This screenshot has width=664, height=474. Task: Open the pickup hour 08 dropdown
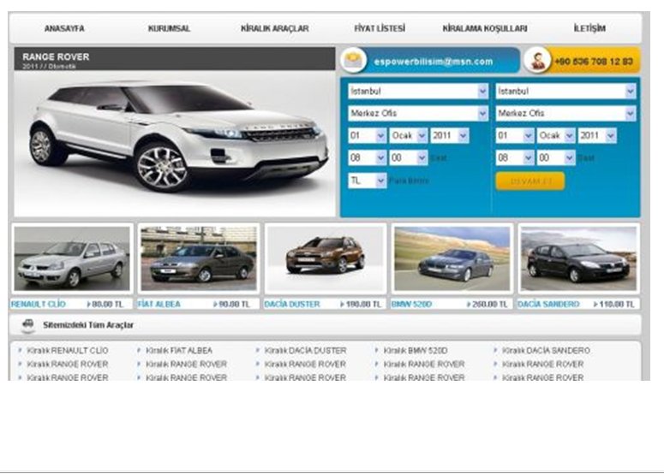pyautogui.click(x=367, y=158)
